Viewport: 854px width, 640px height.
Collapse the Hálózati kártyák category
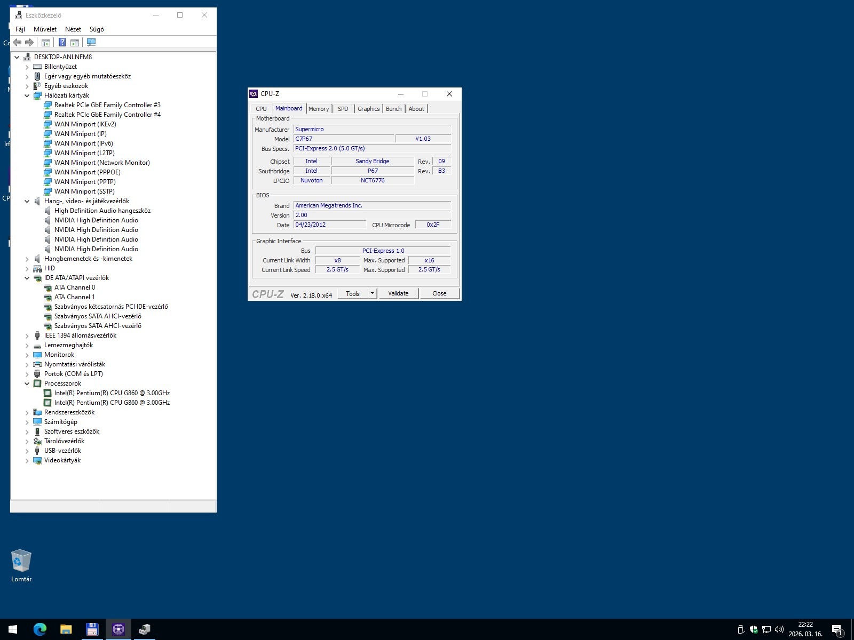coord(27,95)
